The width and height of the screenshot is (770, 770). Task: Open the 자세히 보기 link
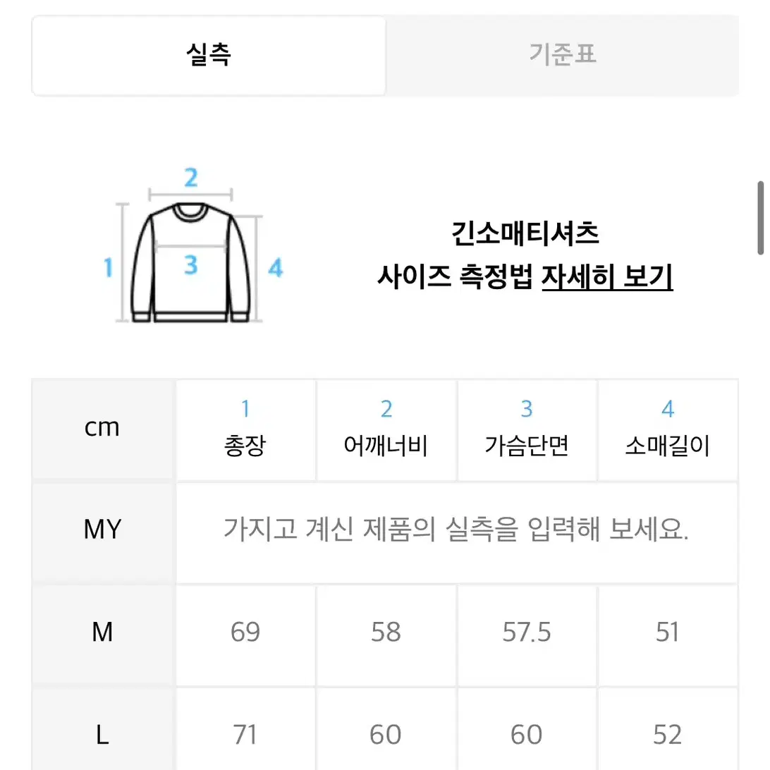click(x=607, y=277)
